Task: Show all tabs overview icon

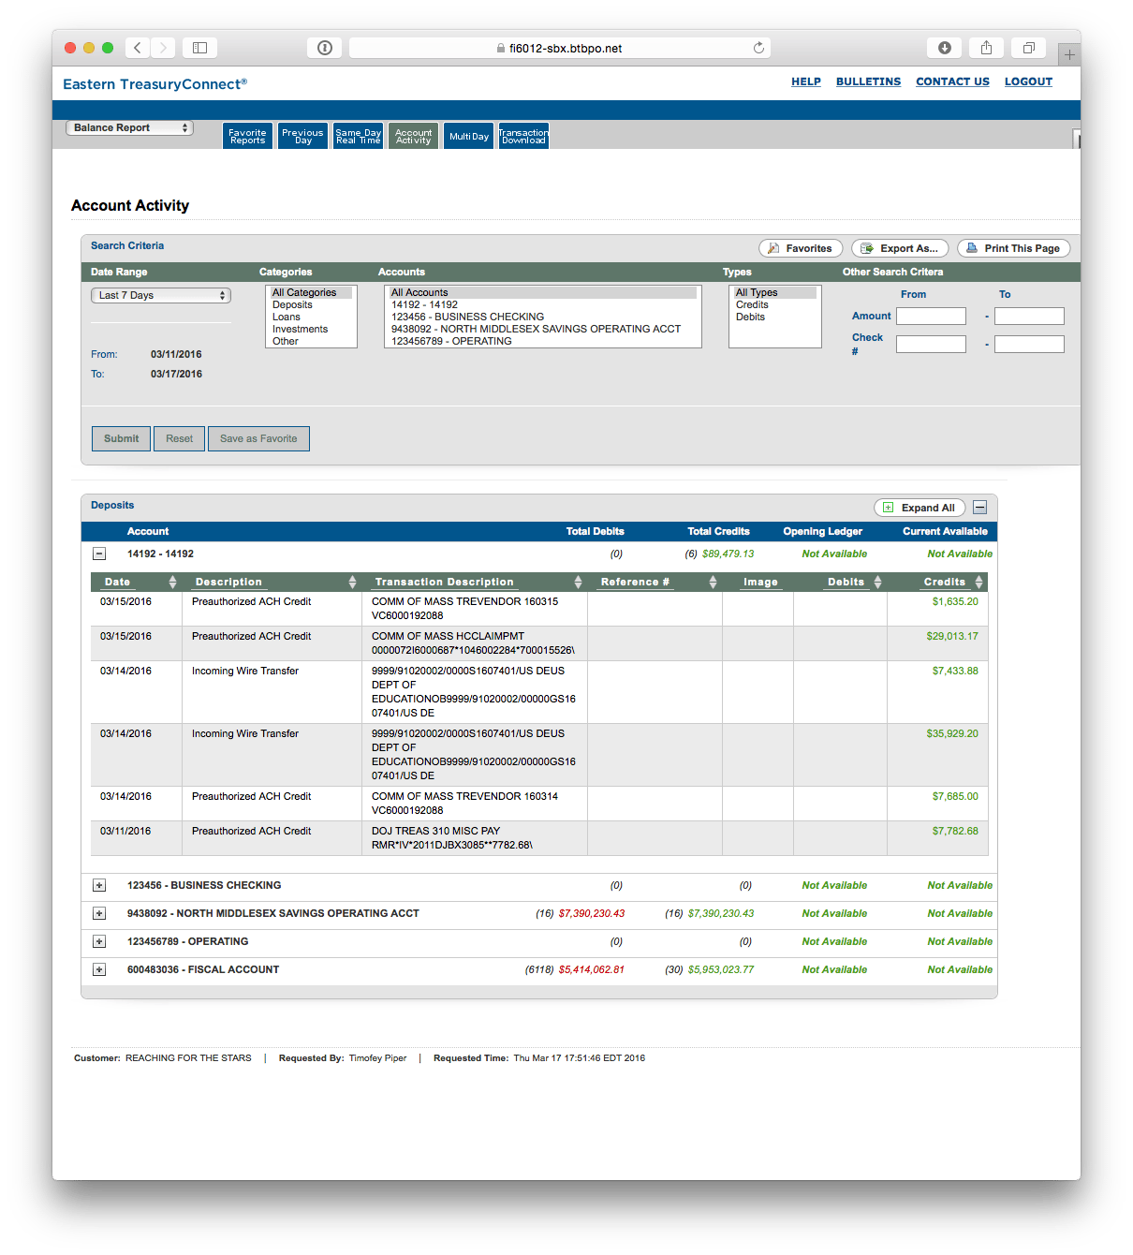Action: point(1028,48)
